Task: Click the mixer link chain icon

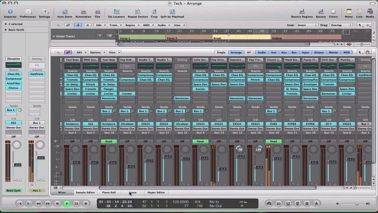Action: click(x=68, y=53)
